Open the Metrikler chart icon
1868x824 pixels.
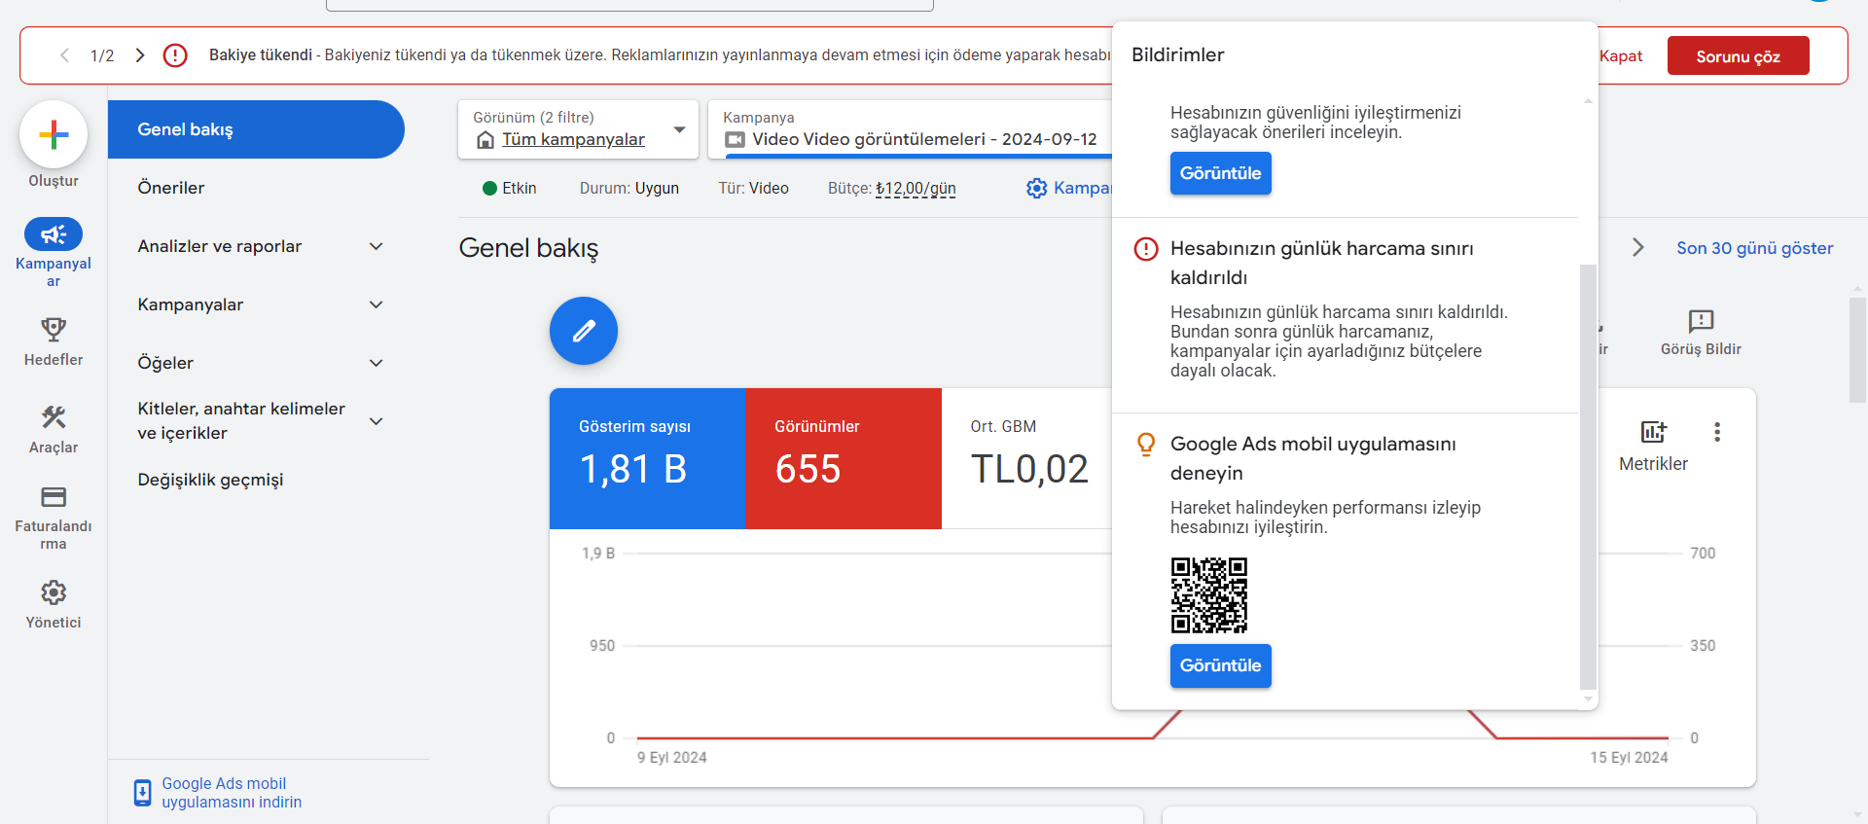click(1653, 432)
